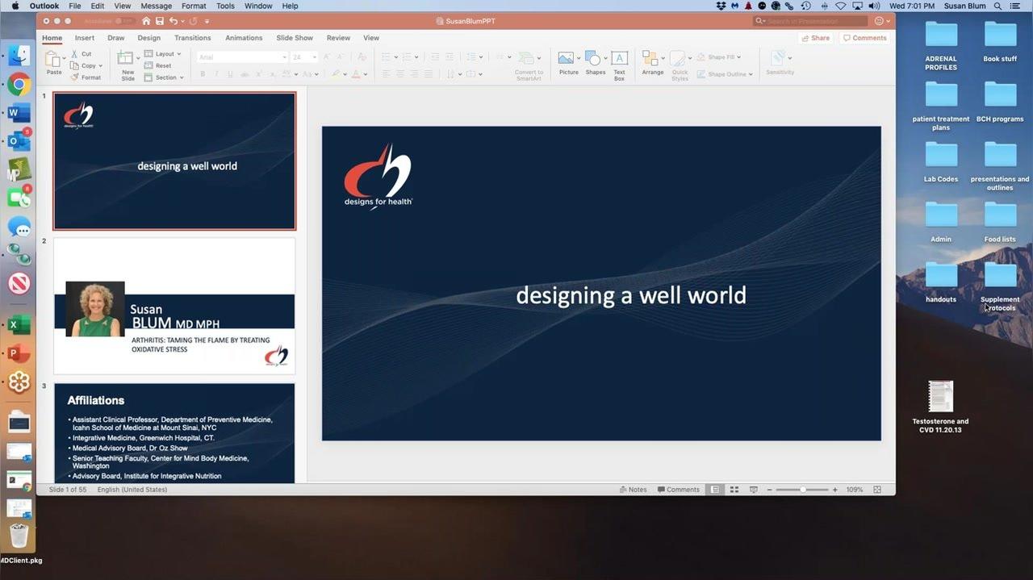
Task: Toggle the Notes pane in status bar
Action: (634, 490)
